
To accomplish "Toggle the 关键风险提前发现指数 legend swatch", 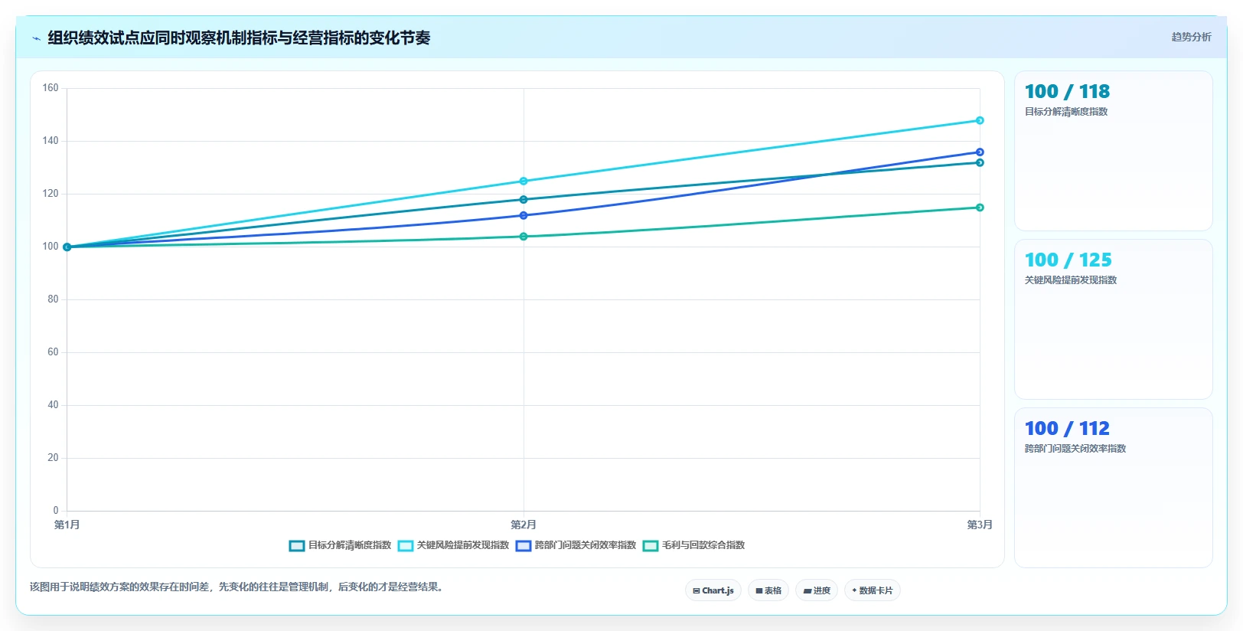I will coord(406,546).
